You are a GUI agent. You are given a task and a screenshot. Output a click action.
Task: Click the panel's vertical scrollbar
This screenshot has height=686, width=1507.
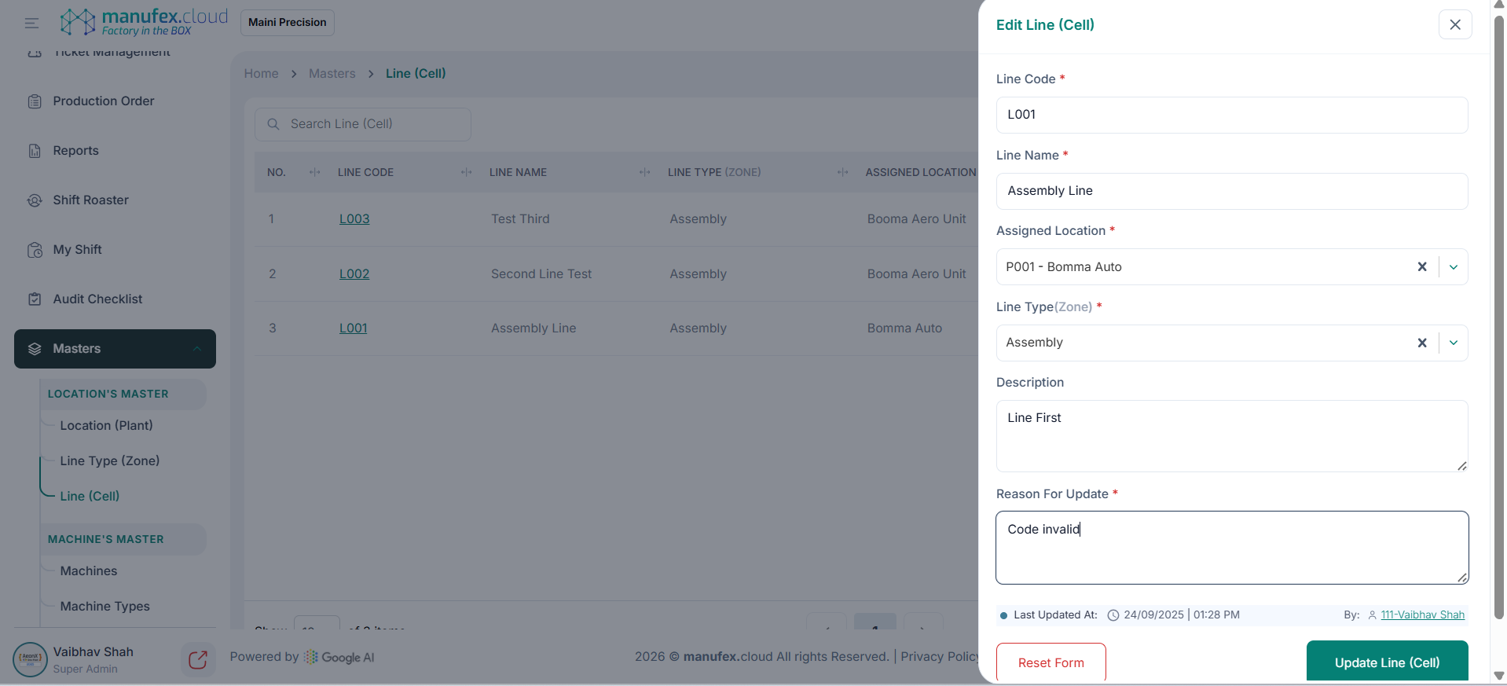point(1498,314)
